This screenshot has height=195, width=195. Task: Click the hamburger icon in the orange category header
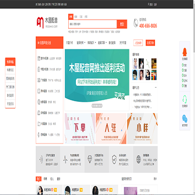[38, 43]
